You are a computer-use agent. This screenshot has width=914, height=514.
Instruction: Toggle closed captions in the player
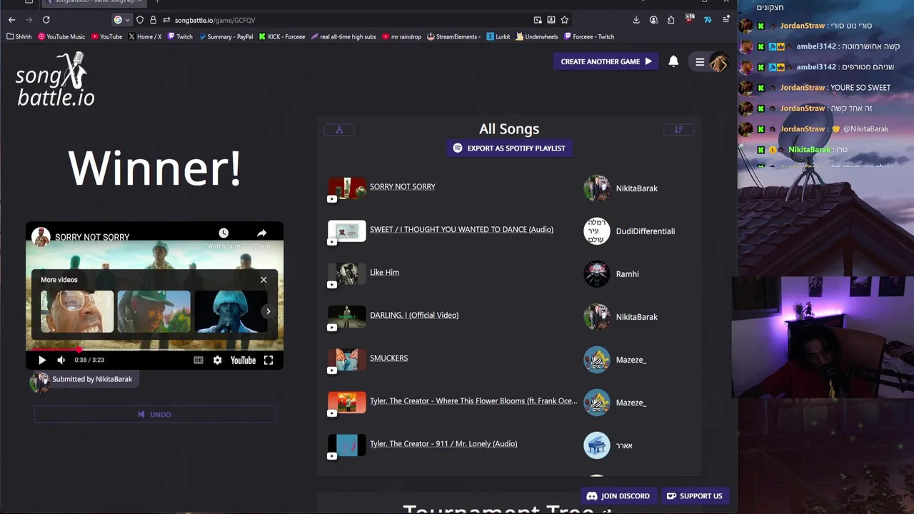[199, 361]
